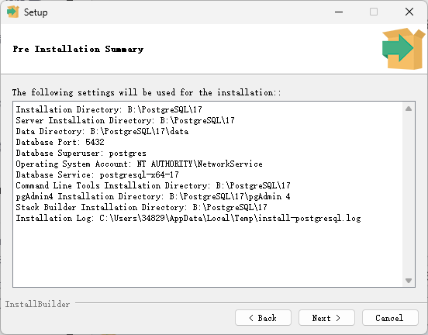This screenshot has width=428, height=335.
Task: Click the disabled maximize window button
Action: tap(374, 12)
